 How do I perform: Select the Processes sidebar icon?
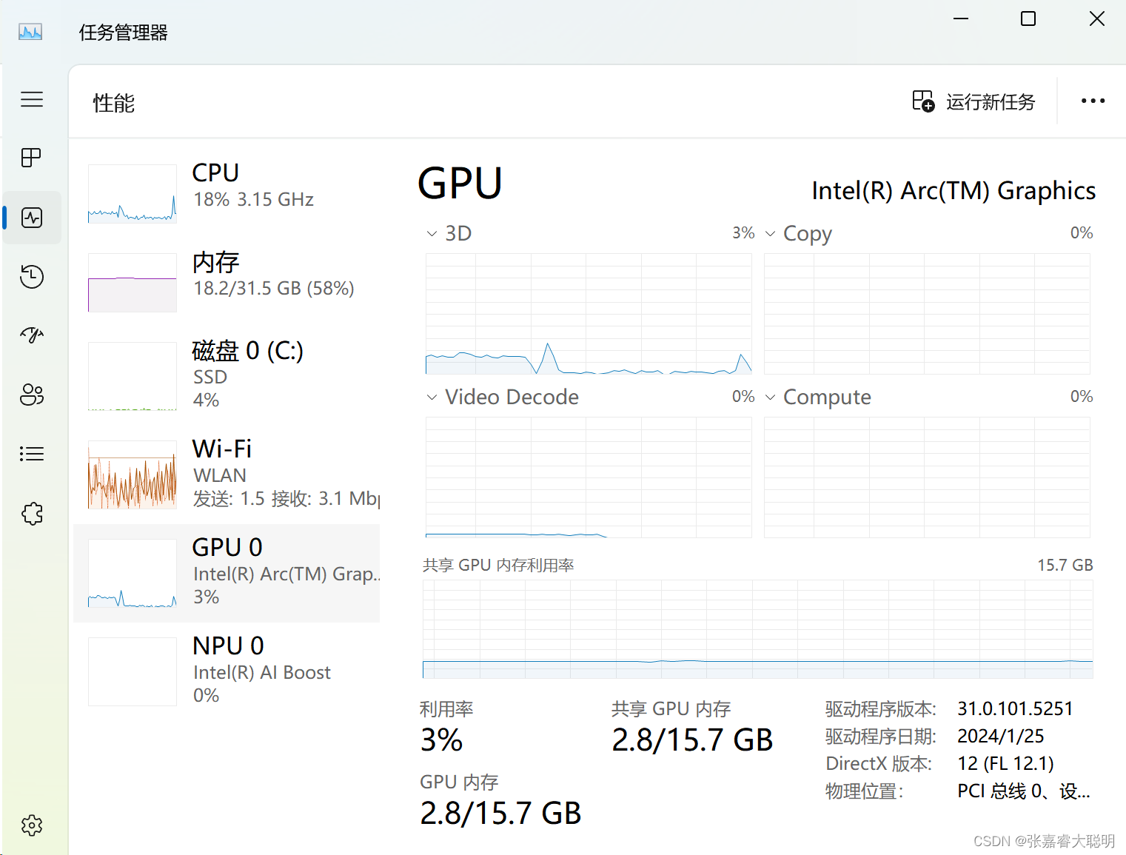(30, 158)
